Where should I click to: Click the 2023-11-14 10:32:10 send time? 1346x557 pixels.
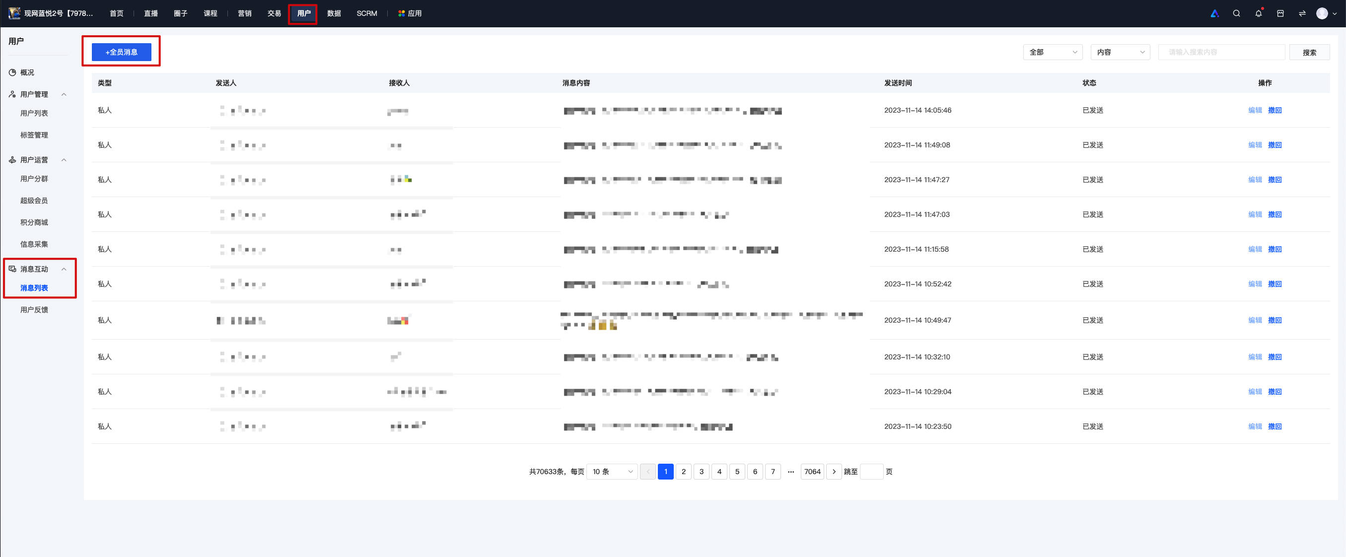917,357
